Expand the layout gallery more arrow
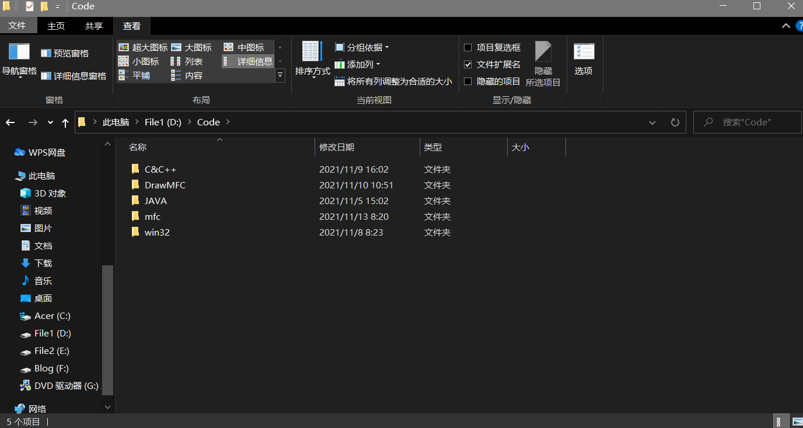This screenshot has height=428, width=803. tap(280, 75)
